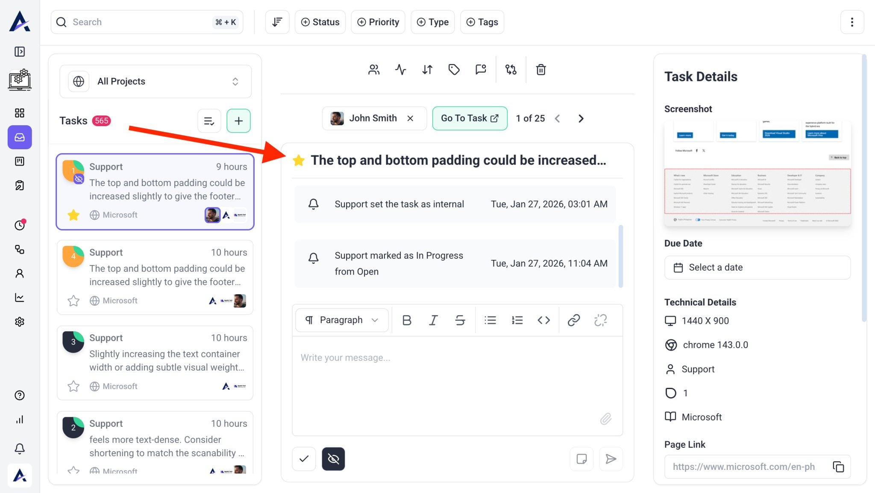Click the Go To Task button
The image size is (875, 493).
pyautogui.click(x=470, y=118)
